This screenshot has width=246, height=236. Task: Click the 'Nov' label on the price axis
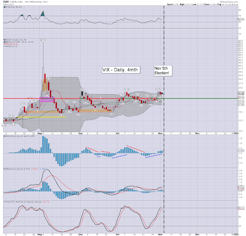pos(160,133)
